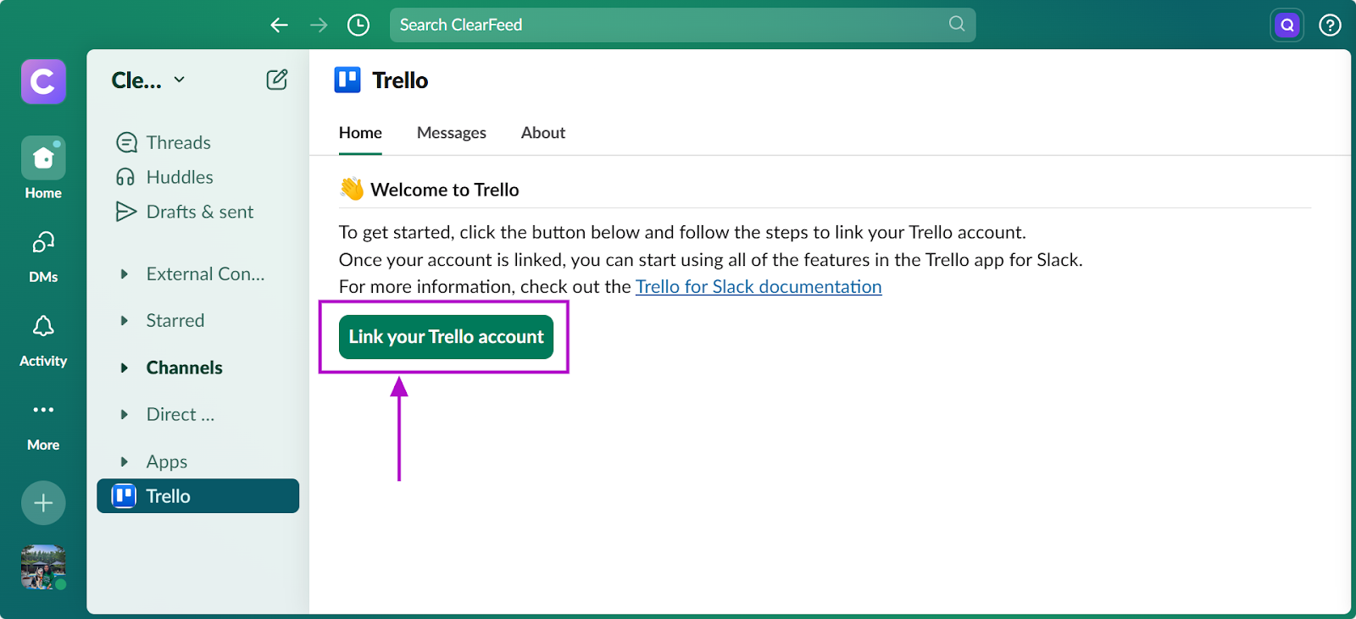Open DMs in the left rail
Image resolution: width=1356 pixels, height=619 pixels.
[x=43, y=257]
